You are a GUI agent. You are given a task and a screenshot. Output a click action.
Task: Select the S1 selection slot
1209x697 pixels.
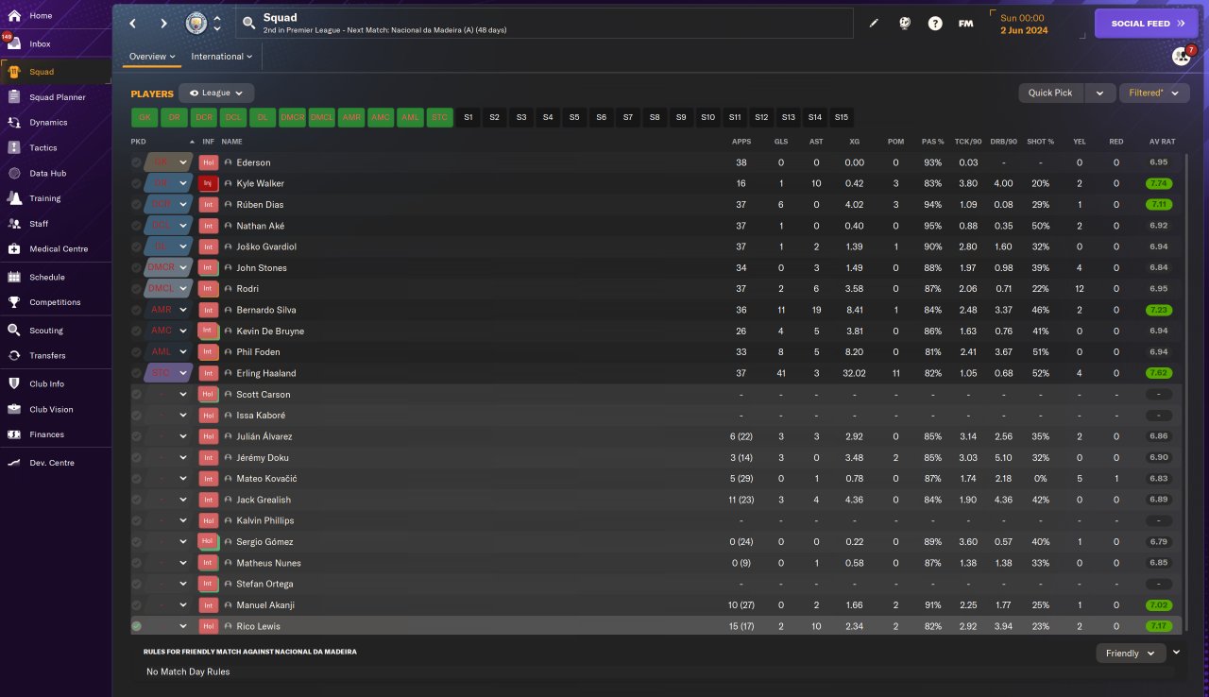468,117
